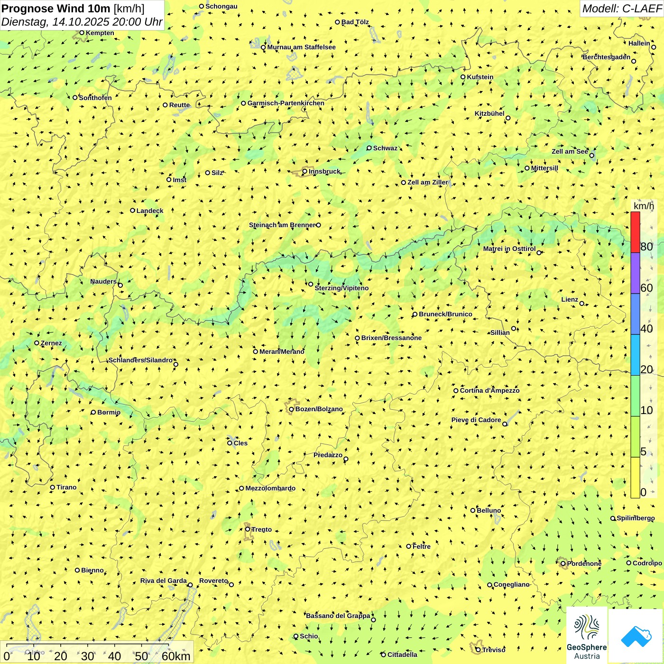Click the Mezzolombardo label
664x664 pixels.
coord(270,488)
